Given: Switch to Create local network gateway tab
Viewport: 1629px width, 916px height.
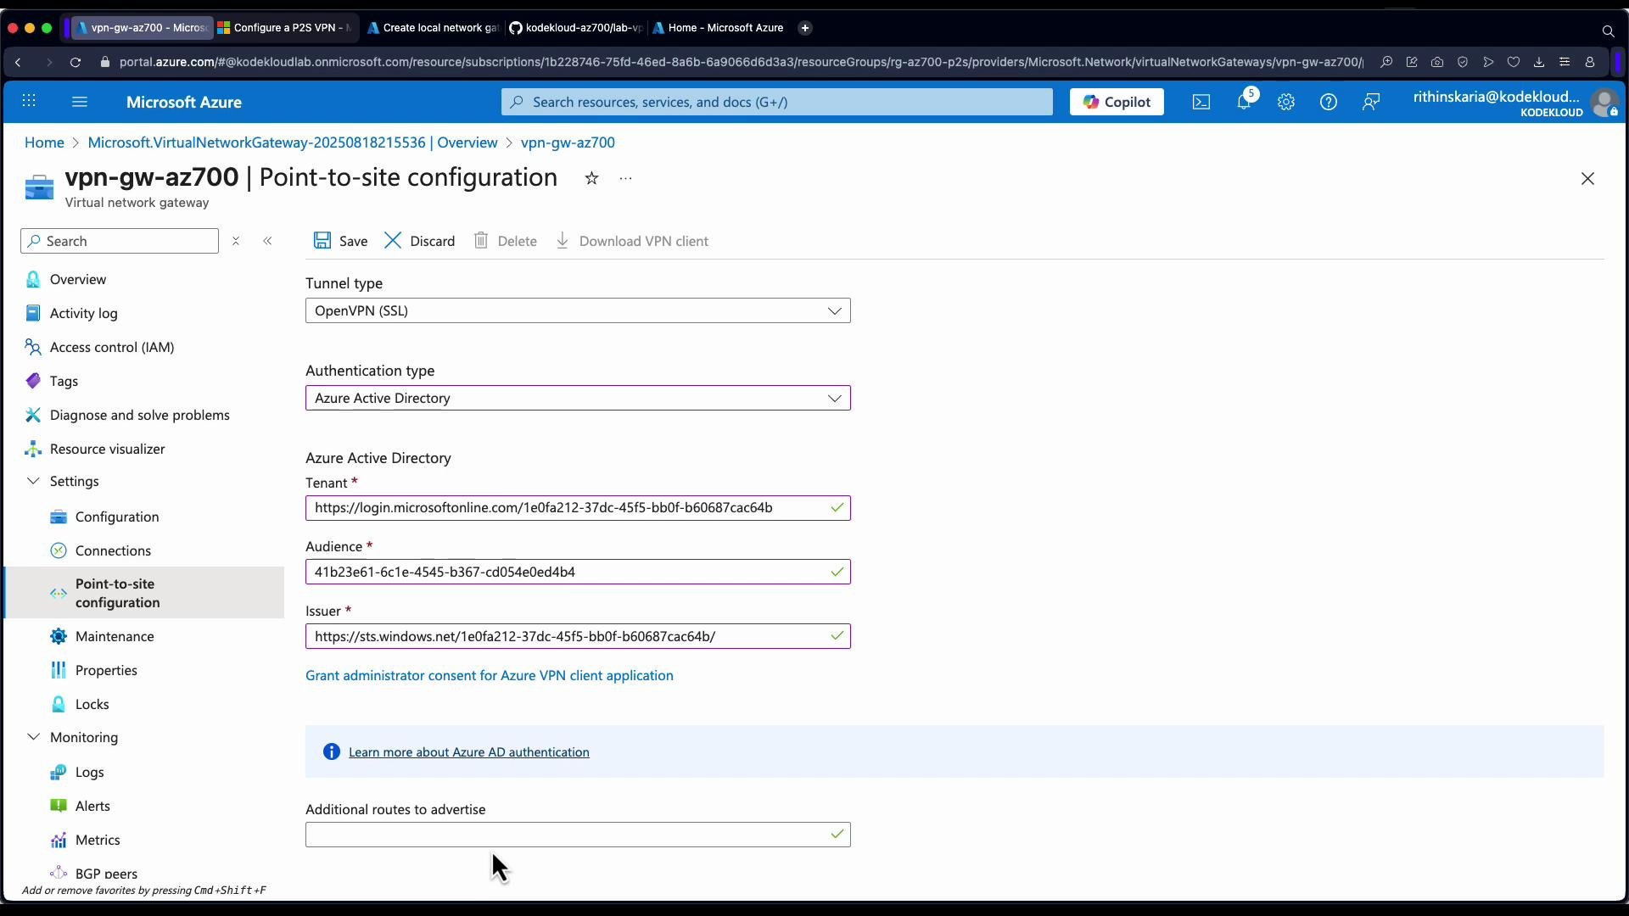Looking at the screenshot, I should pyautogui.click(x=434, y=28).
